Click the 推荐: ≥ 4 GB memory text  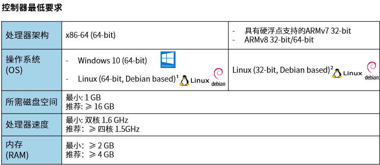click(90, 155)
